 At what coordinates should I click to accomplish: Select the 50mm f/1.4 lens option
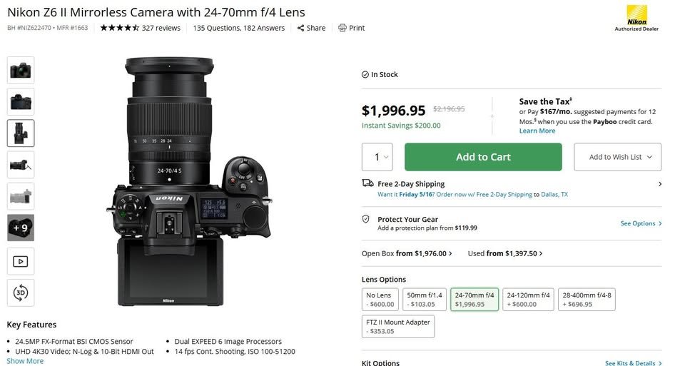[x=424, y=299]
